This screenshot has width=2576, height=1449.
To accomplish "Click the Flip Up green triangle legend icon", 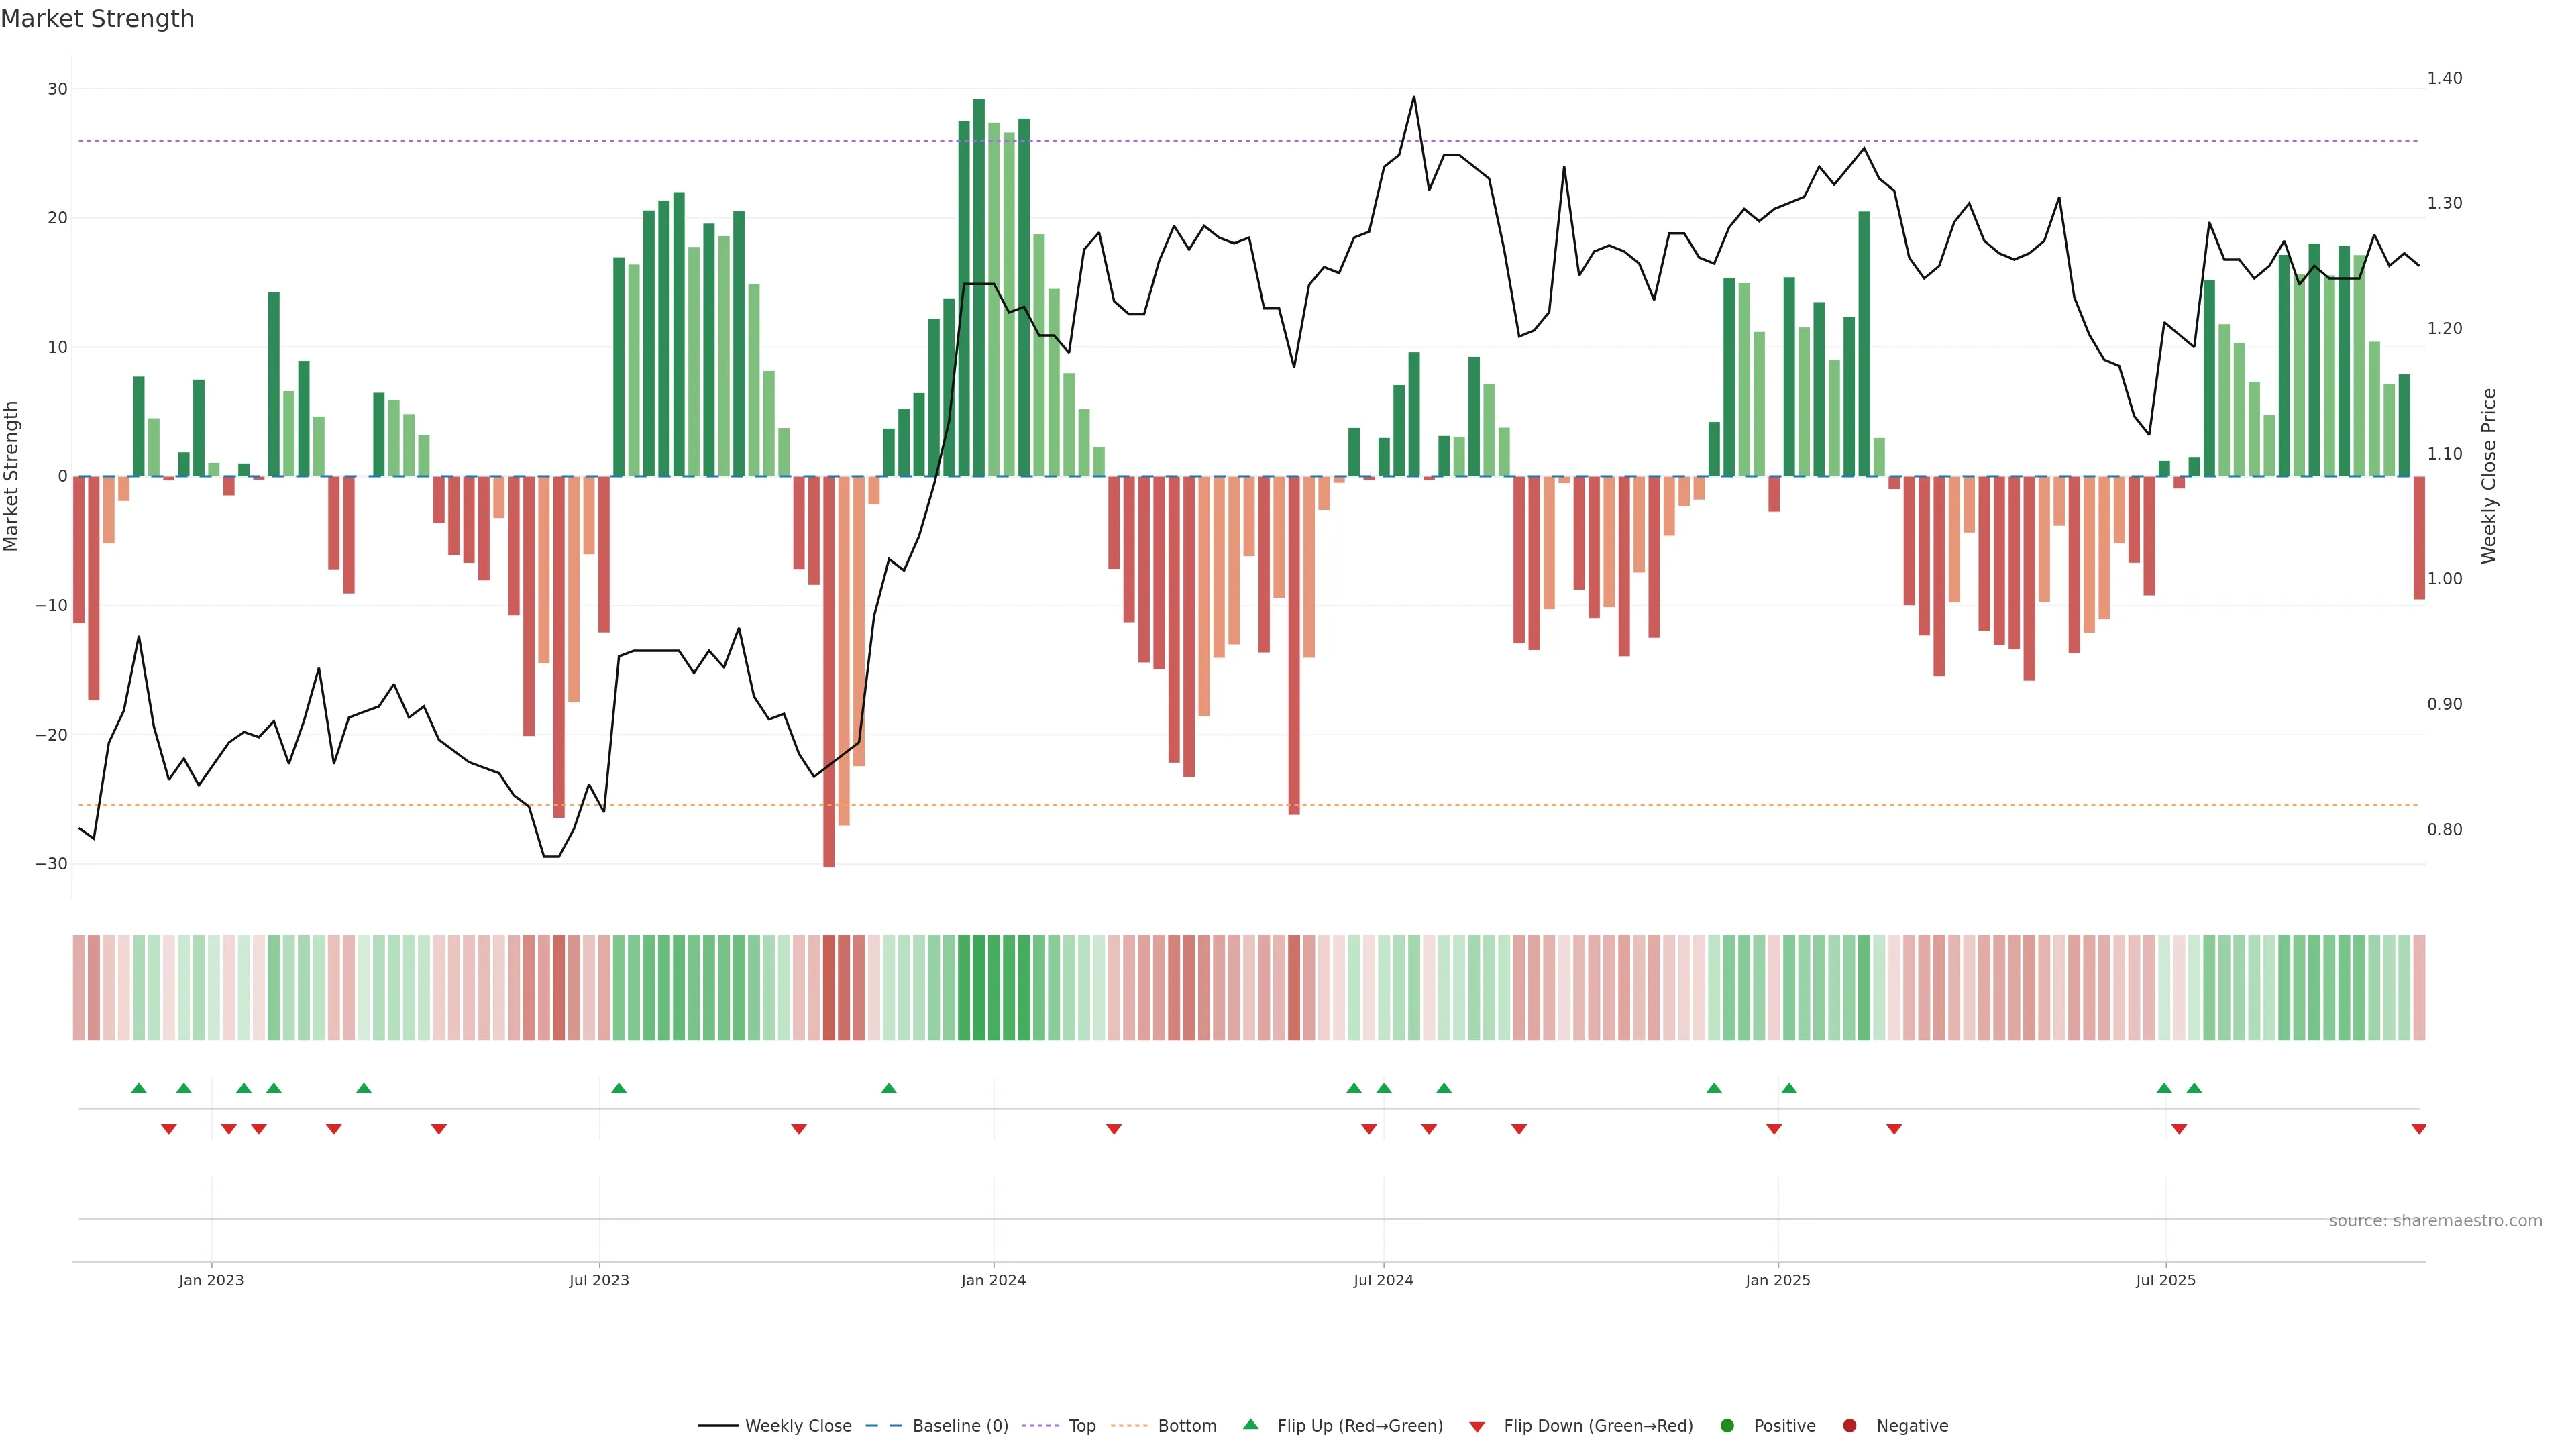I will (x=1250, y=1424).
